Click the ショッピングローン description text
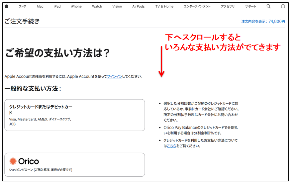The height and width of the screenshot is (185, 291). coord(41,170)
